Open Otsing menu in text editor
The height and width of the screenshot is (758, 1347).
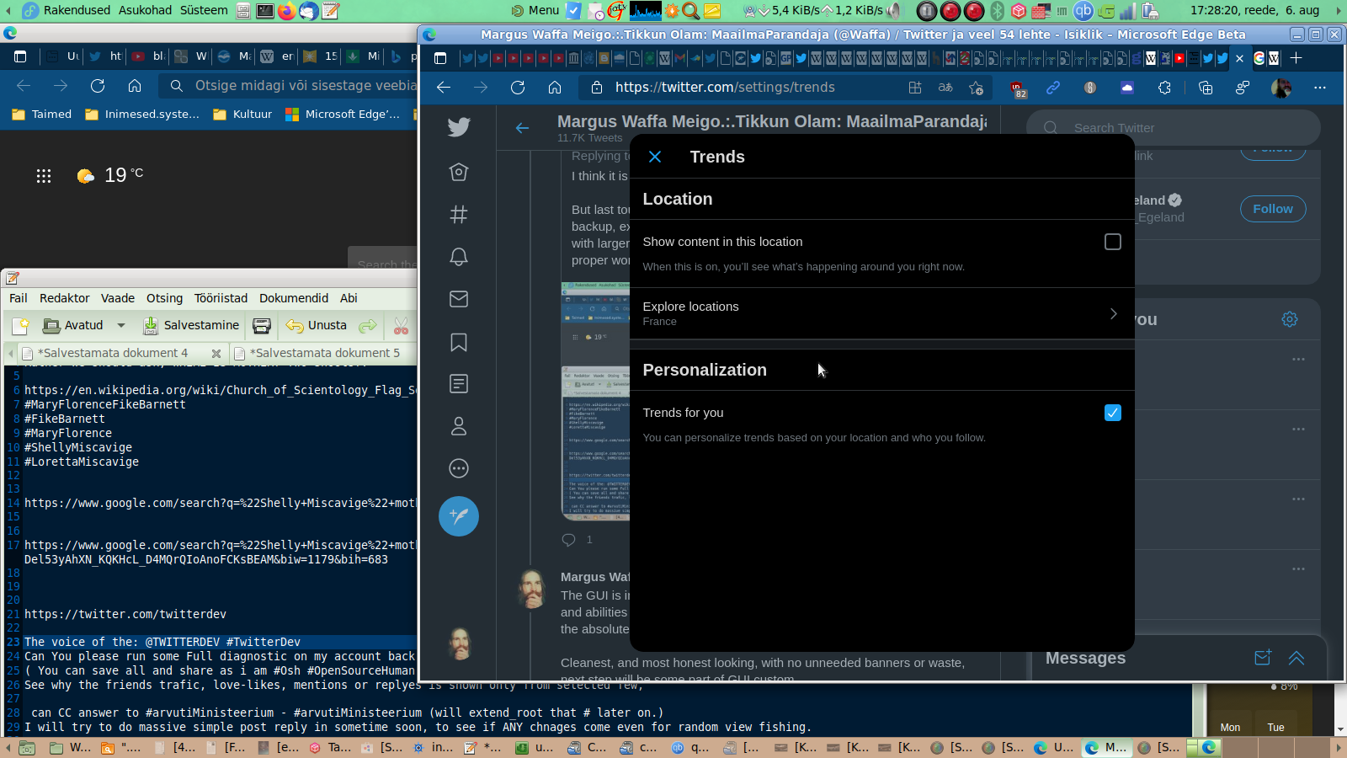click(164, 298)
